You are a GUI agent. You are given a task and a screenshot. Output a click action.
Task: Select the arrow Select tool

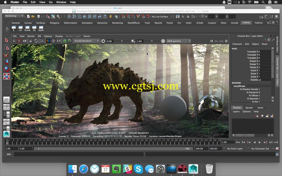[x=6, y=40]
